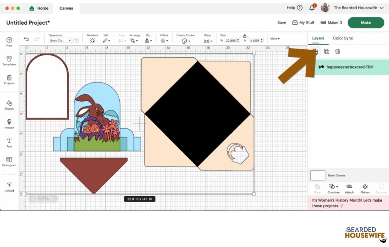Screen dimensions: 389x247
Task: Select the Shapes tool
Action: pos(9,105)
